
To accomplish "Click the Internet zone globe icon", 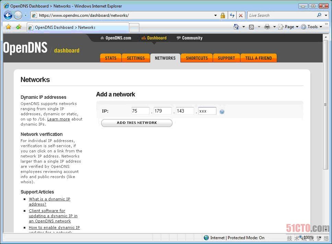I will point(206,237).
